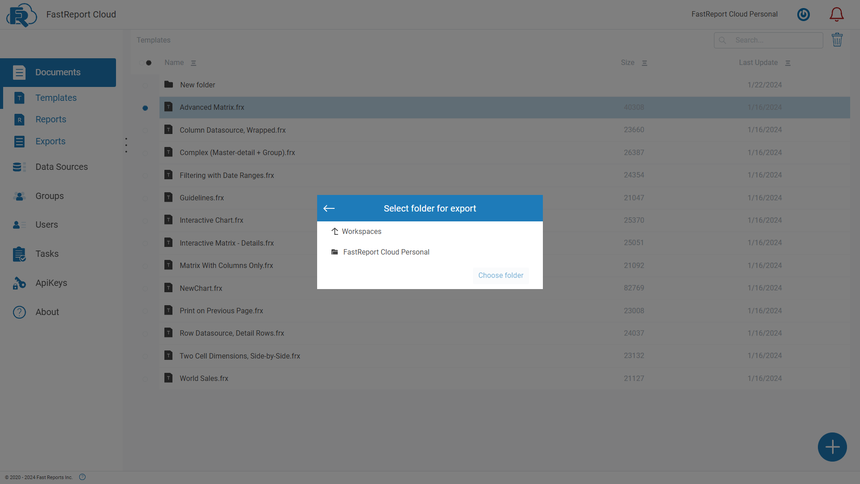Deselect the Advanced Matrix.frx checkbox
860x484 pixels.
click(144, 108)
